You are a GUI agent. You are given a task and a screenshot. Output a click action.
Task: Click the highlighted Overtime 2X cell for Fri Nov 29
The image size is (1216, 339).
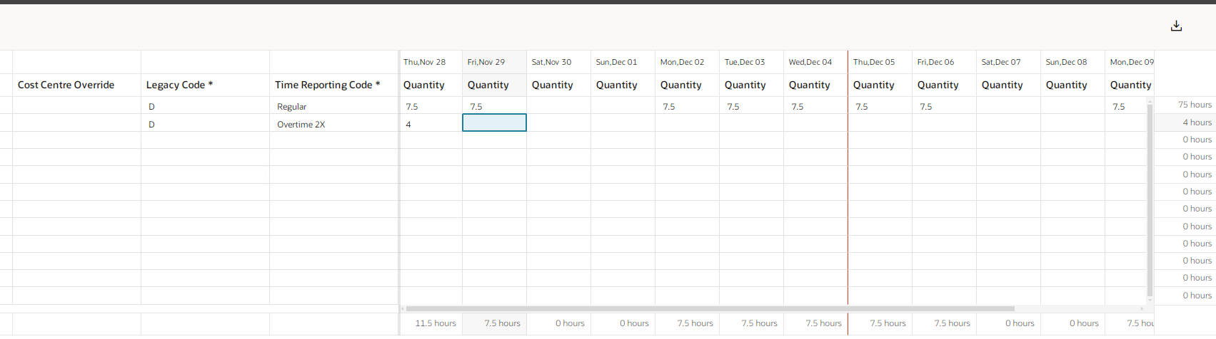[x=494, y=122]
